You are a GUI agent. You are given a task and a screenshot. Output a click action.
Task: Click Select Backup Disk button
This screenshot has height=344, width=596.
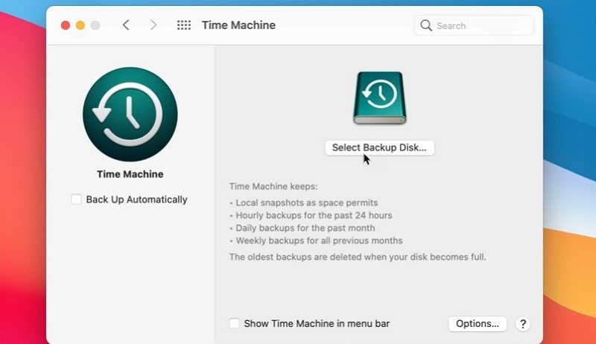[x=379, y=147]
